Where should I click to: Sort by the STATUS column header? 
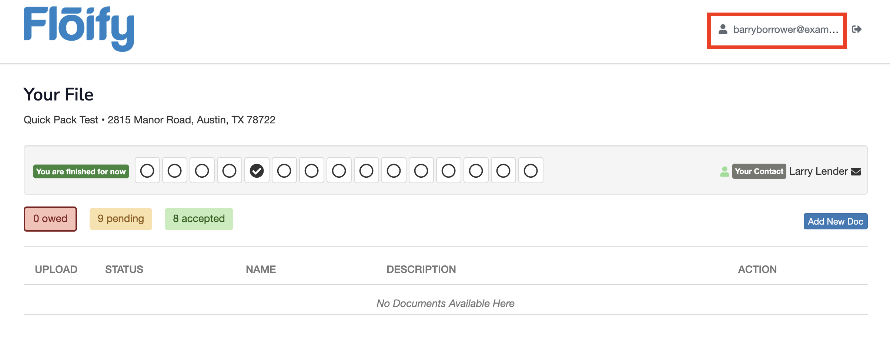pyautogui.click(x=124, y=269)
